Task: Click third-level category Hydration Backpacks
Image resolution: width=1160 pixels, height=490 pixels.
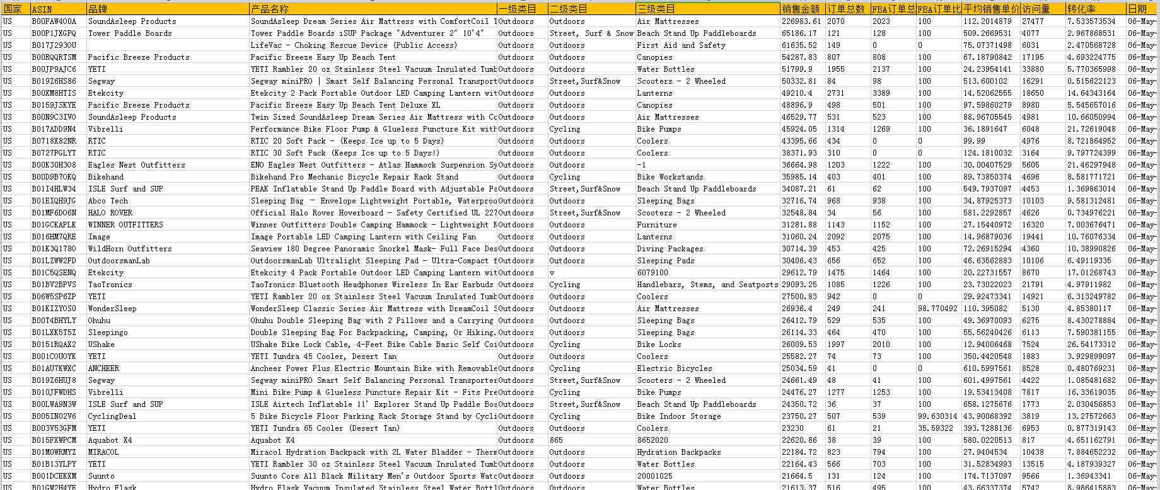Action: pos(708,452)
